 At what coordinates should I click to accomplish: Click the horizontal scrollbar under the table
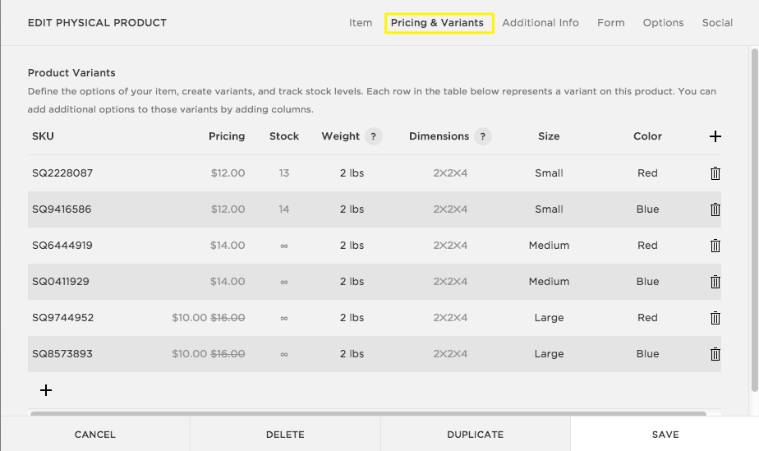368,414
